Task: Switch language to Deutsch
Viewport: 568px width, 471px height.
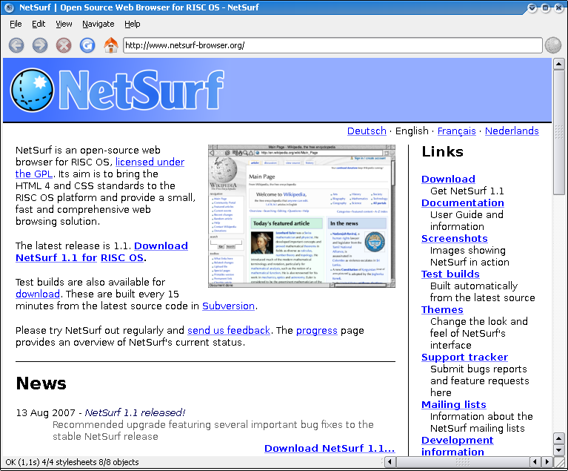Action: click(x=367, y=131)
